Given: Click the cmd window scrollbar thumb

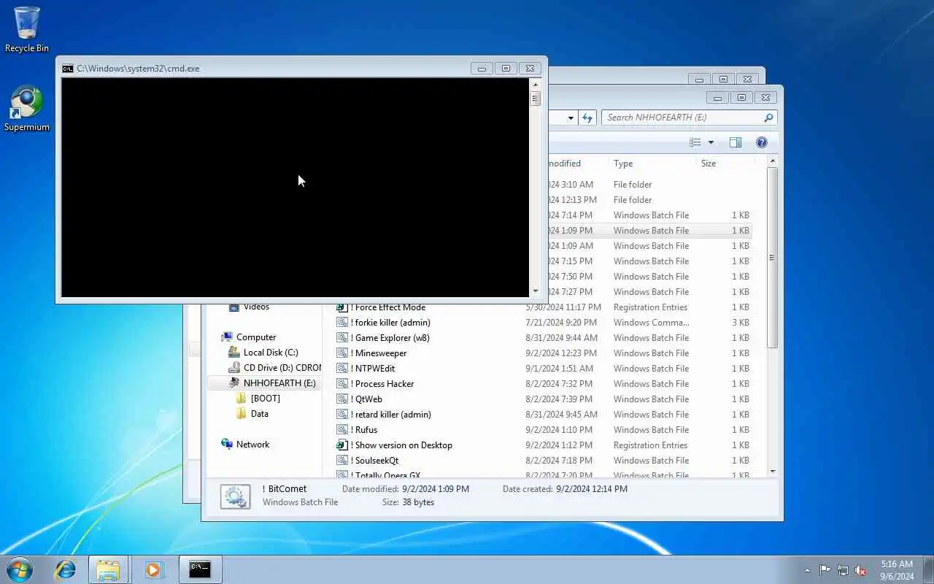Looking at the screenshot, I should click(536, 99).
